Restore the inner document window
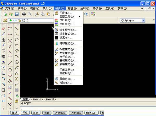 point(149,9)
